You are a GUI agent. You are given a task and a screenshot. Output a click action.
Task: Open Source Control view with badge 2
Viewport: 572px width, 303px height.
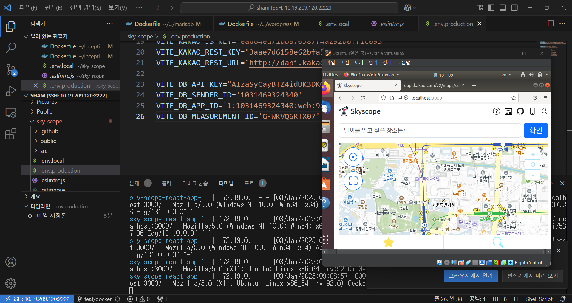pos(11,69)
